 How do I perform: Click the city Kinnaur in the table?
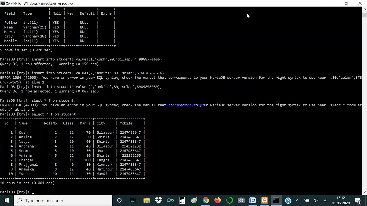click(104, 165)
